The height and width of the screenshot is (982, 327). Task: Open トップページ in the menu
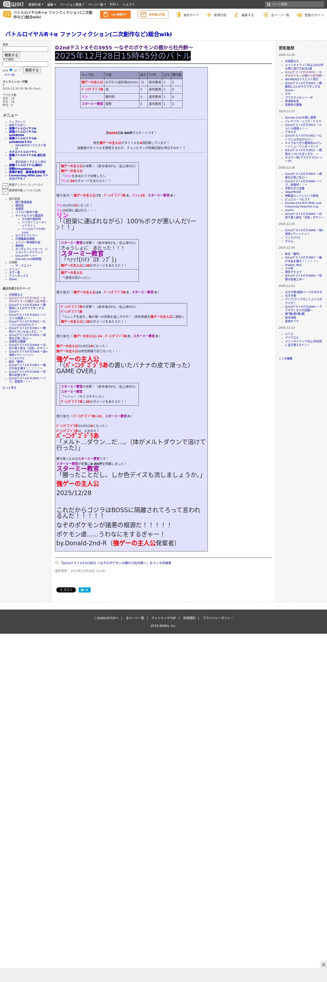point(17,122)
